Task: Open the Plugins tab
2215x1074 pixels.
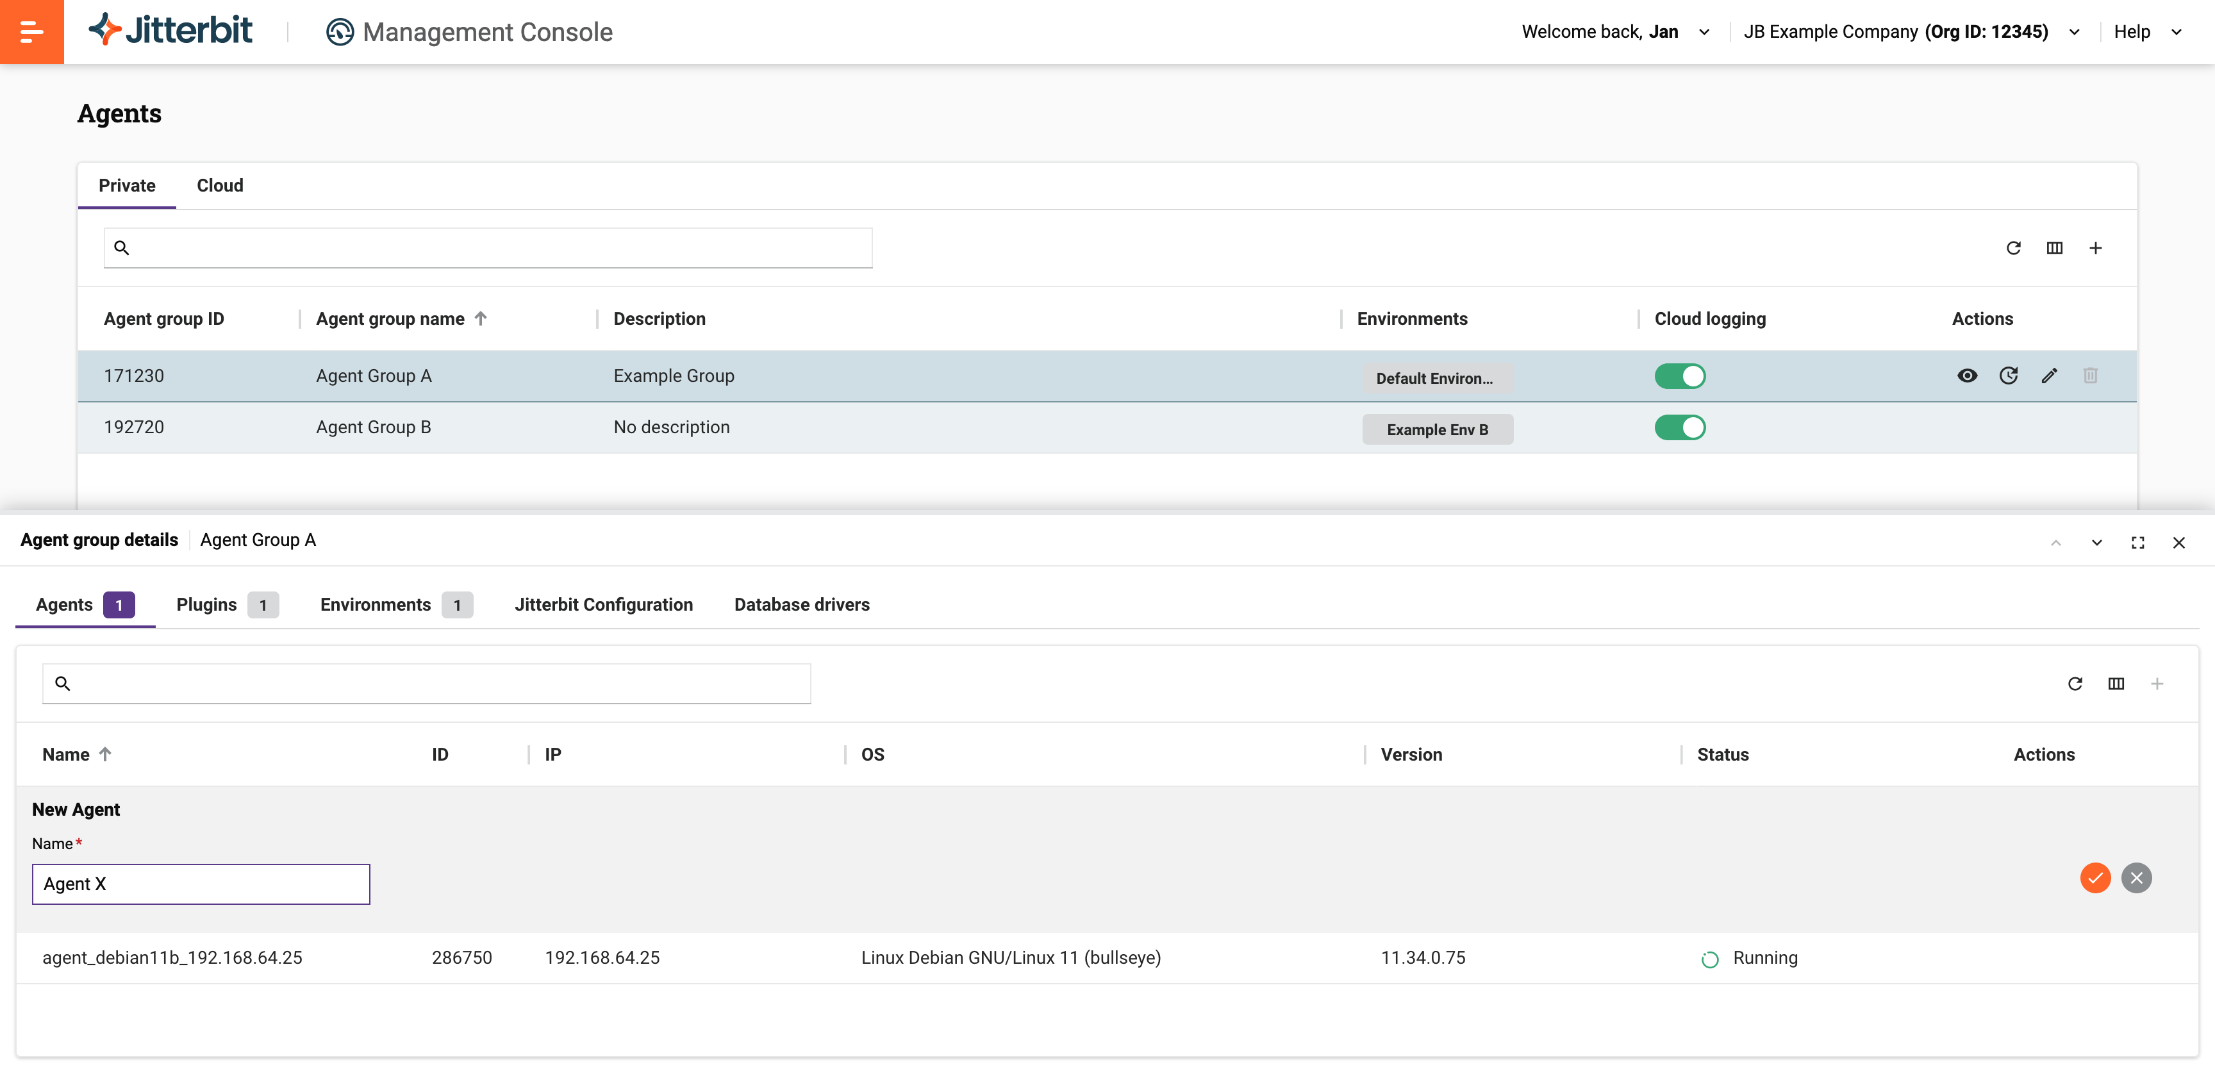Action: click(x=227, y=604)
